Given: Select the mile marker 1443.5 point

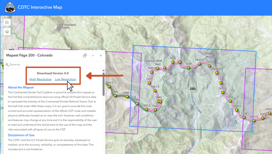Looking at the screenshot, I should coord(147,109).
